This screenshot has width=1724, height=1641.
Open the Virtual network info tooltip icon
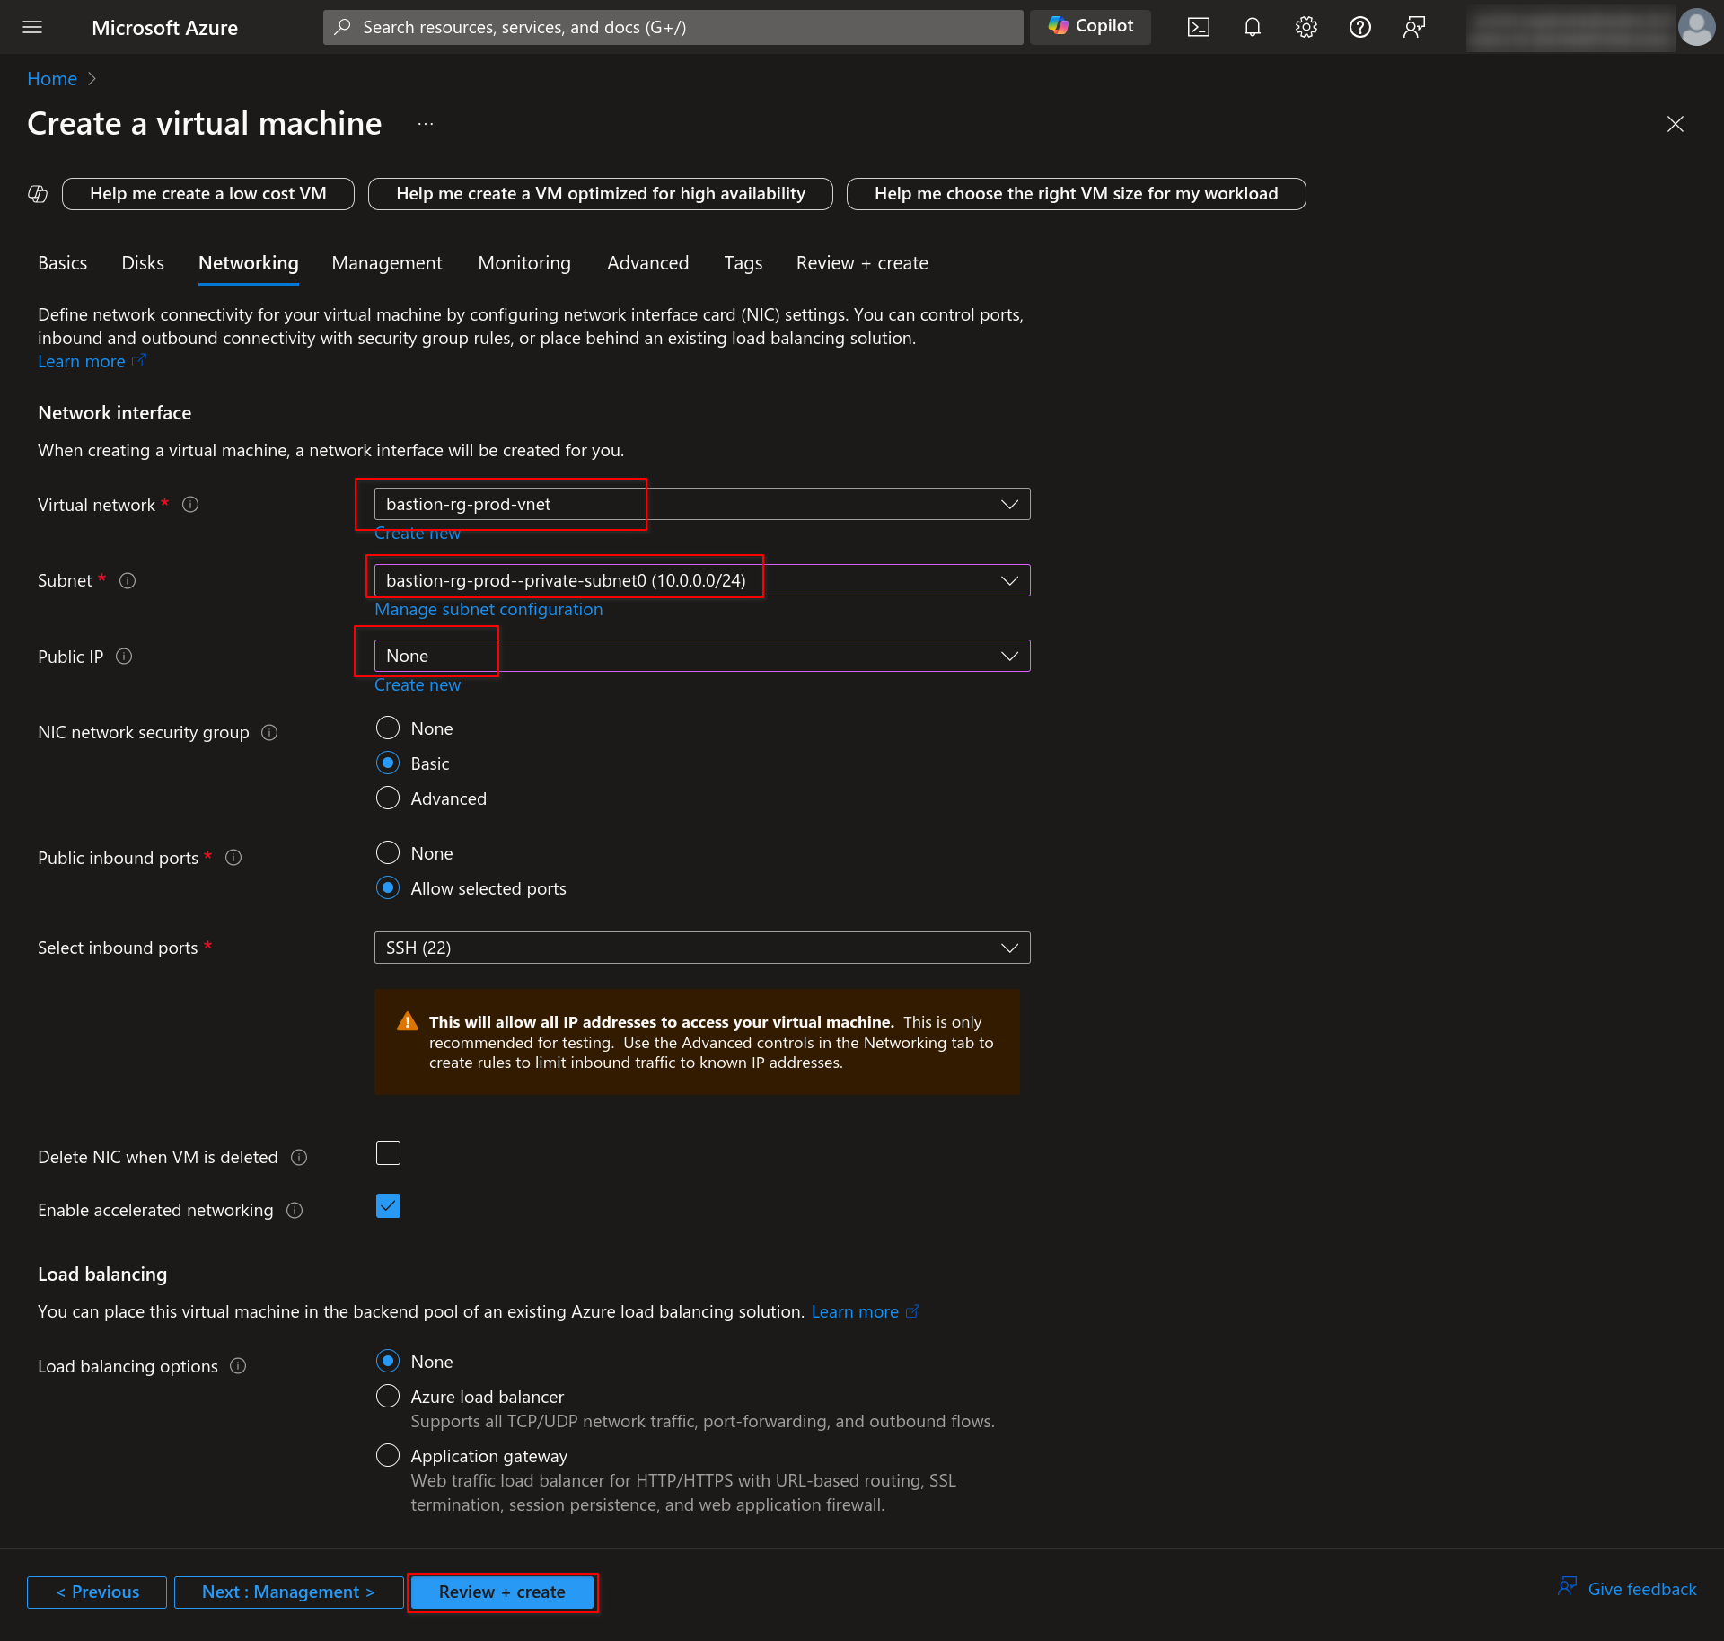click(190, 505)
